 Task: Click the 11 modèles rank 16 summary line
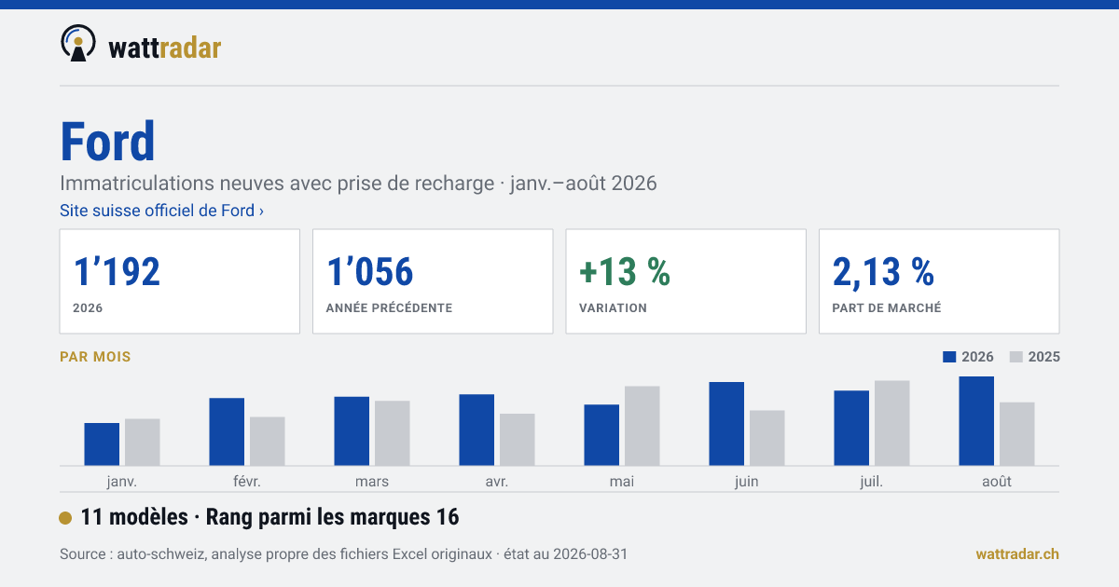[270, 517]
